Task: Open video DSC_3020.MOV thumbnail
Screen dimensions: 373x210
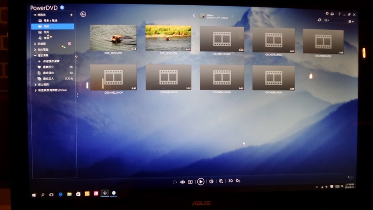Action: tap(113, 38)
